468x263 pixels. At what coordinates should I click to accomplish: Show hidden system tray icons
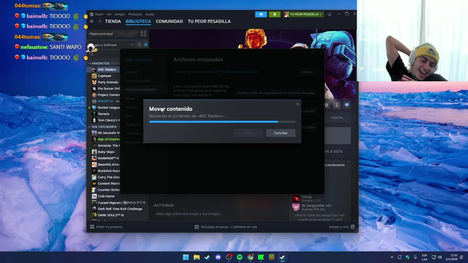pyautogui.click(x=392, y=257)
